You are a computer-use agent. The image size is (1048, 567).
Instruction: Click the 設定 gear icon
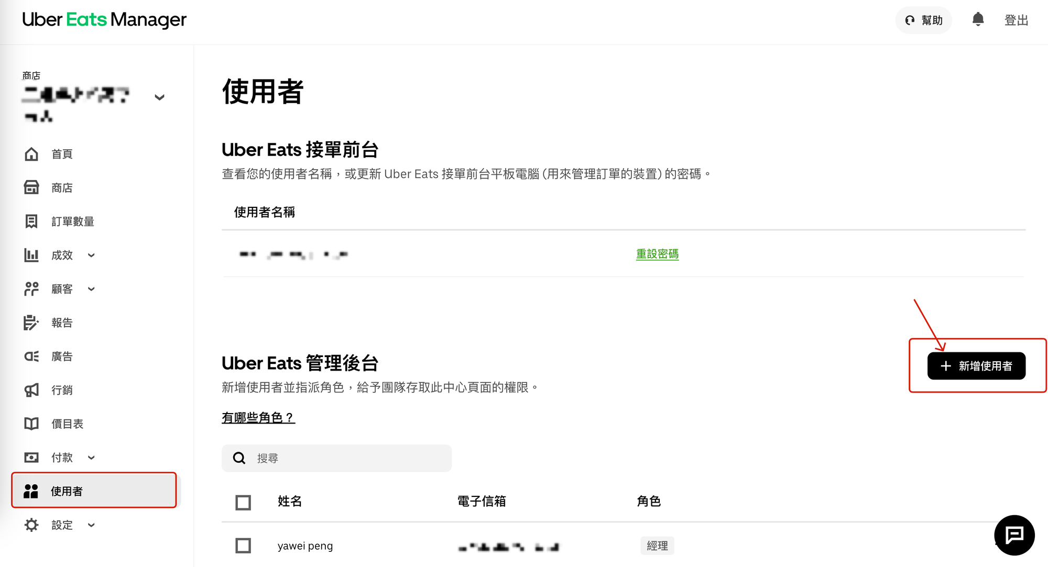(x=31, y=525)
